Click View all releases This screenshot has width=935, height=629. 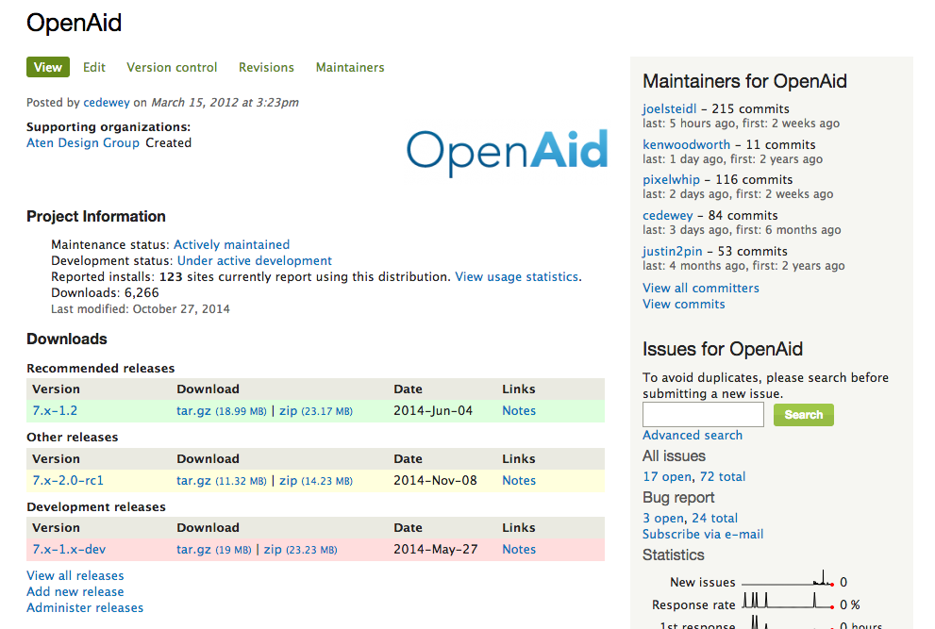click(x=75, y=576)
